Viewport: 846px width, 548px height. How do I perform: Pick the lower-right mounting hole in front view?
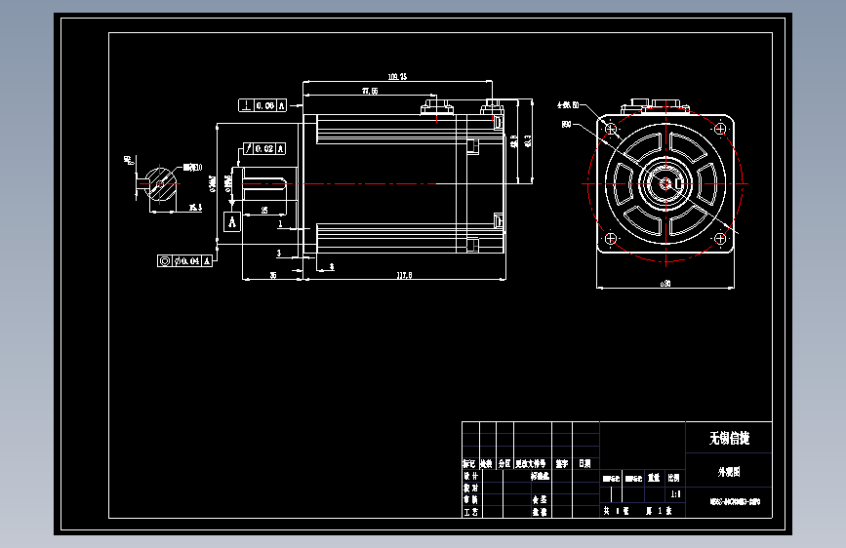click(x=720, y=238)
